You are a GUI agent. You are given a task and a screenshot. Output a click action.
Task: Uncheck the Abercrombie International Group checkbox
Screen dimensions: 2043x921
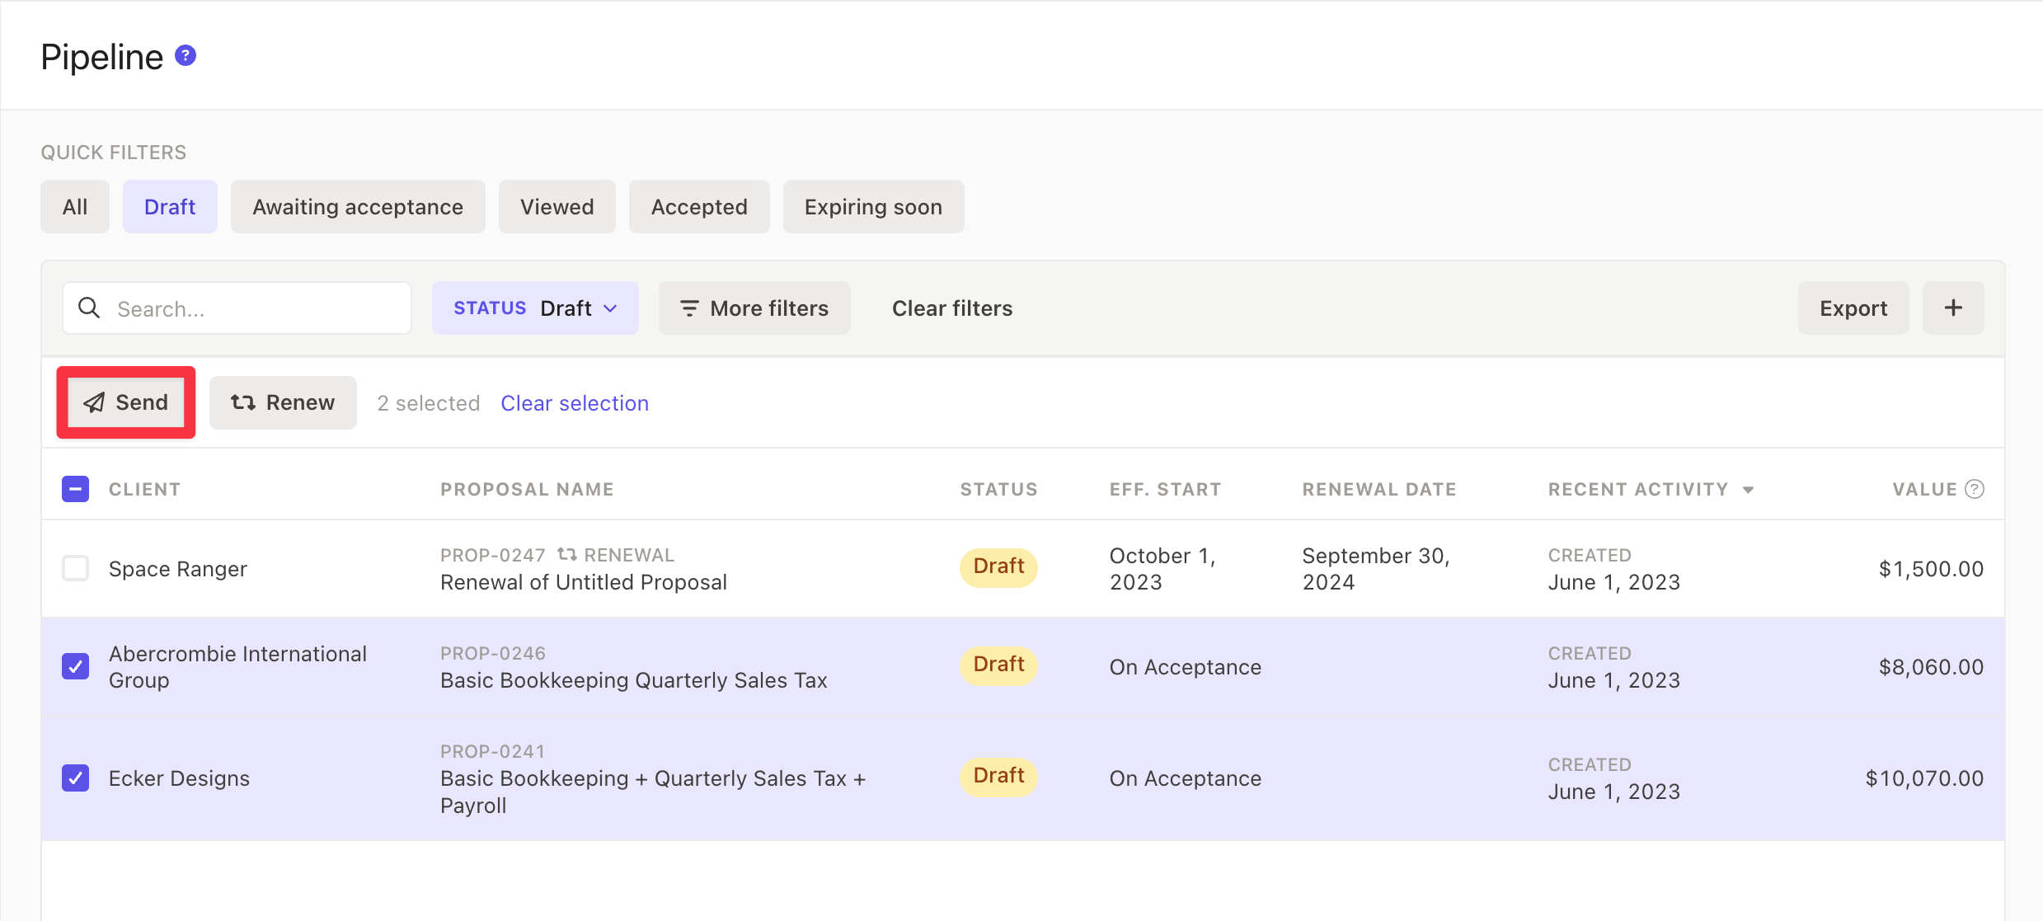[76, 666]
